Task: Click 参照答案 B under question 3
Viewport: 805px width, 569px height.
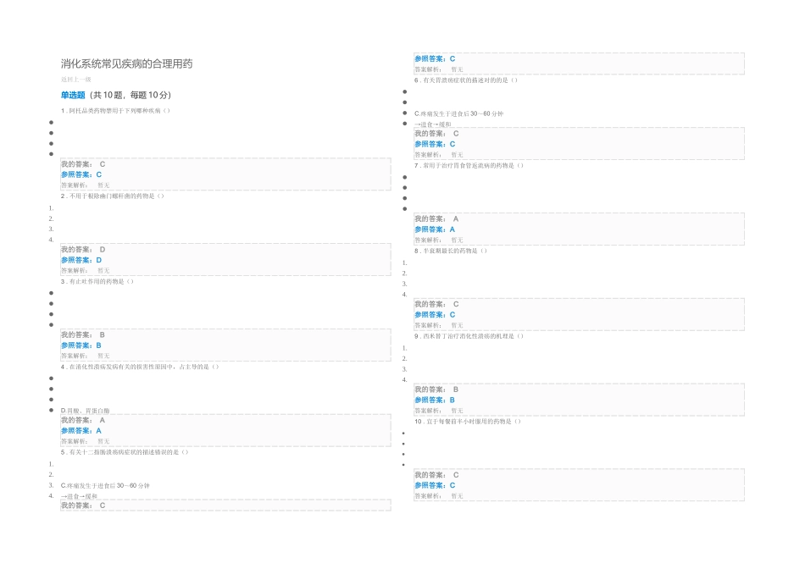Action: (81, 345)
